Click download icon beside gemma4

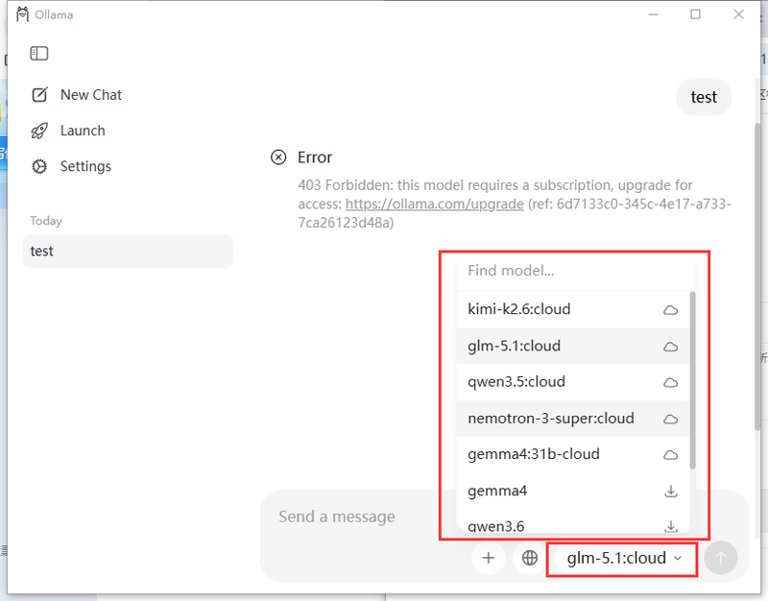(670, 492)
